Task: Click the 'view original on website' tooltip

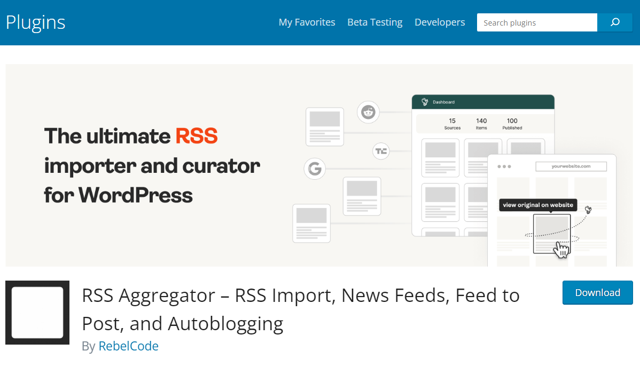Action: pyautogui.click(x=538, y=205)
